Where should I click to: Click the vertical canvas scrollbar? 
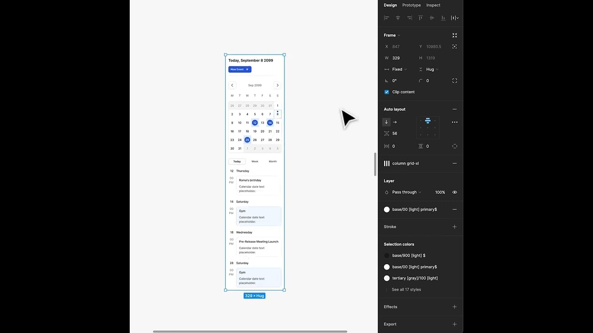(376, 164)
